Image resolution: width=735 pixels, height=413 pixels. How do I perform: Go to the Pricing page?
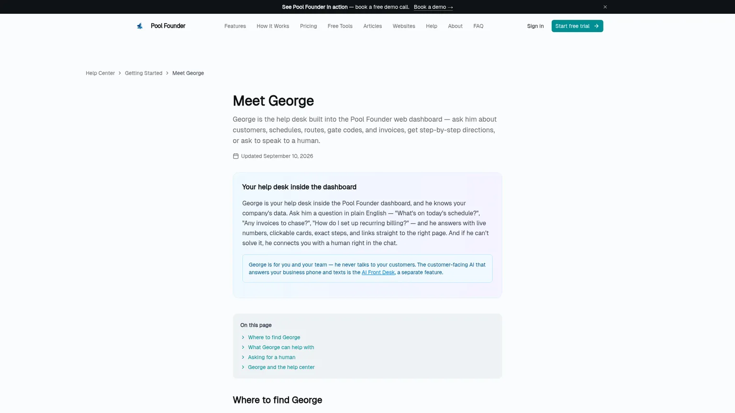pyautogui.click(x=308, y=26)
